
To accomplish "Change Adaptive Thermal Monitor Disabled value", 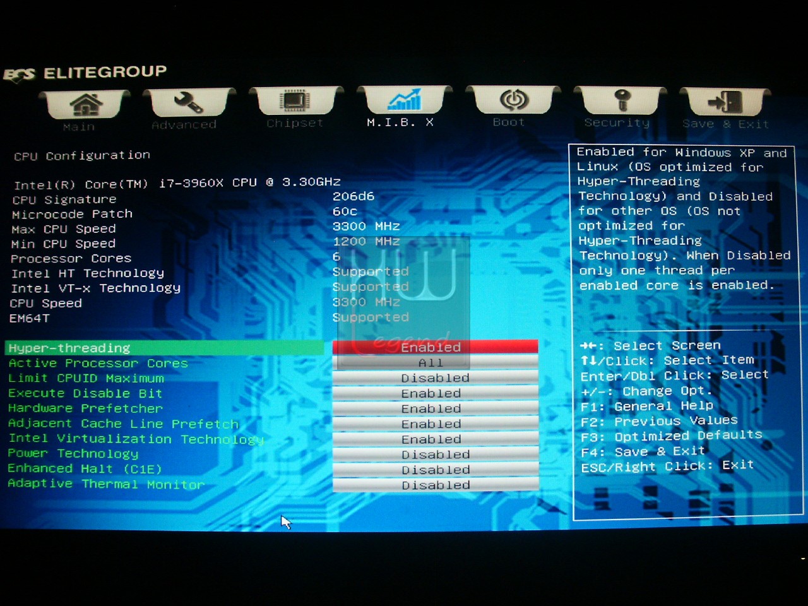I will pyautogui.click(x=435, y=485).
